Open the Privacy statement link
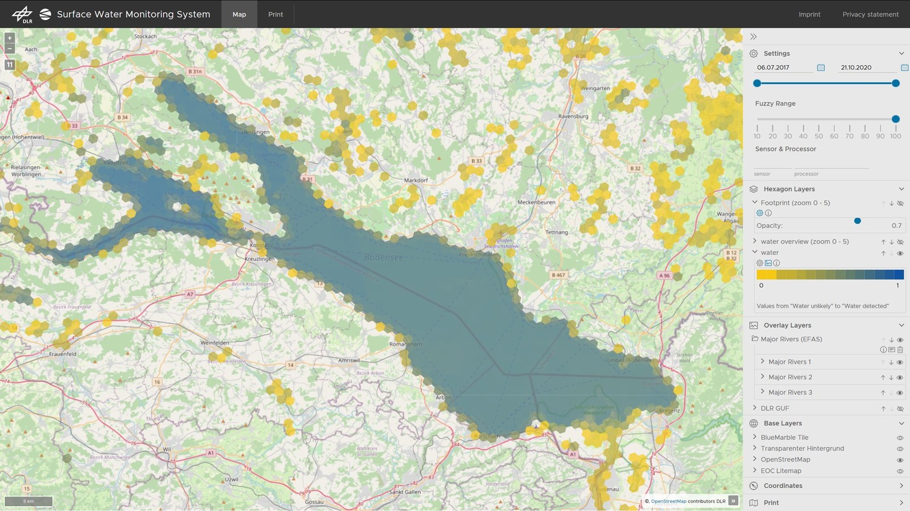910x511 pixels. click(x=871, y=14)
